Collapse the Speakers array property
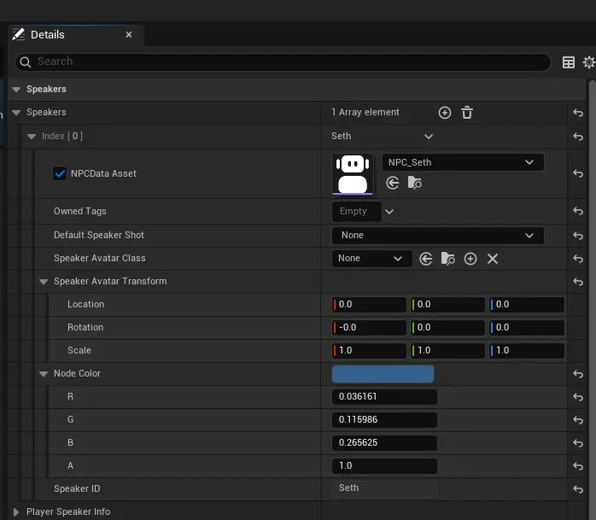The height and width of the screenshot is (520, 596). click(x=16, y=113)
